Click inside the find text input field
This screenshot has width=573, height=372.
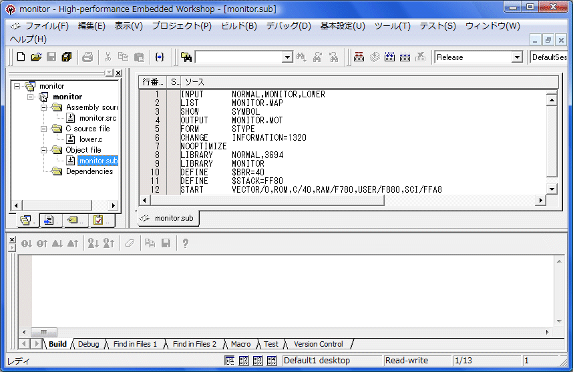(239, 57)
